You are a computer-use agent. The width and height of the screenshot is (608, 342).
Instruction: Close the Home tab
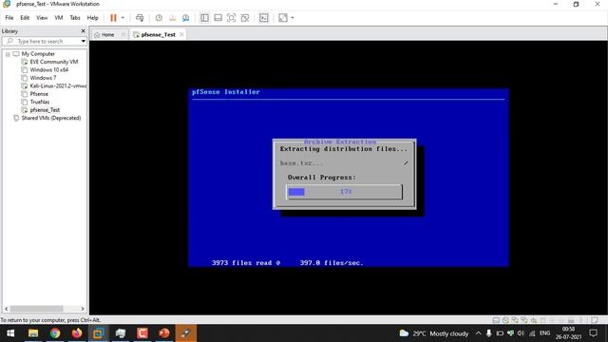[123, 34]
